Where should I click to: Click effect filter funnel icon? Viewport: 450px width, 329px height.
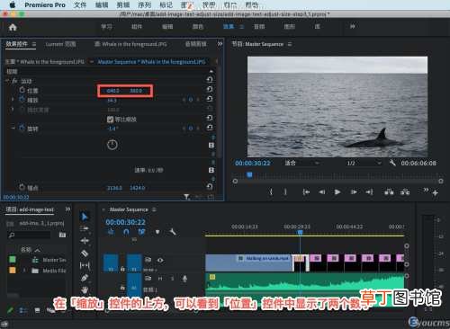tap(186, 197)
